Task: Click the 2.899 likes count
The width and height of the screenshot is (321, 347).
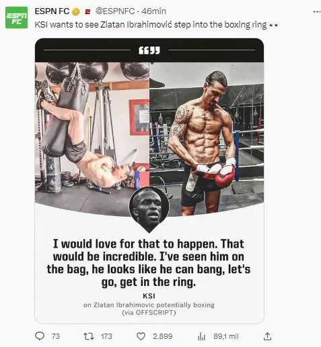Action: (163, 336)
